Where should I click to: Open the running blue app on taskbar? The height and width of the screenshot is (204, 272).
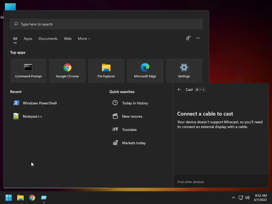point(44,198)
